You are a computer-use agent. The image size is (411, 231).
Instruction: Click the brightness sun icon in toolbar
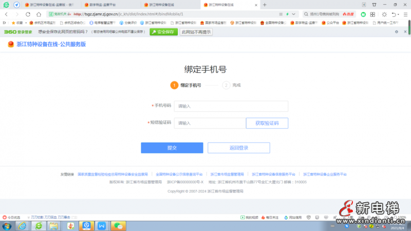click(x=384, y=14)
